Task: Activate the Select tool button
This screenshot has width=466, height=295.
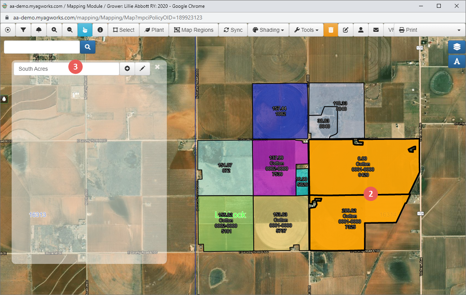Action: [124, 30]
